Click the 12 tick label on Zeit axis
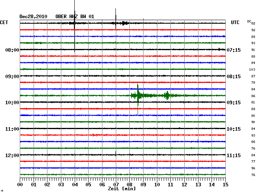The width and height of the screenshot is (257, 195). [x=184, y=184]
